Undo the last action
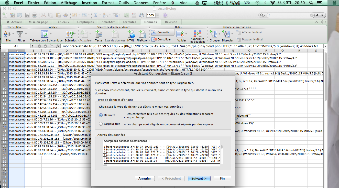The height and width of the screenshot is (188, 339). (x=74, y=15)
